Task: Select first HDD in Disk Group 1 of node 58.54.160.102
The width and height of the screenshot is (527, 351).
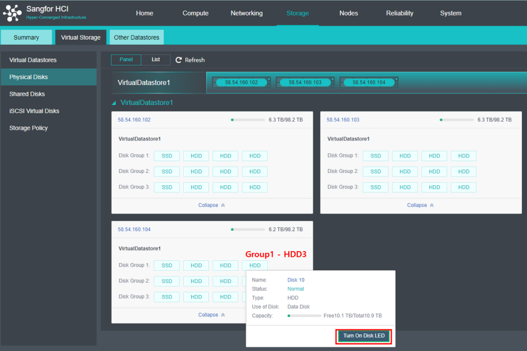Action: (x=196, y=156)
